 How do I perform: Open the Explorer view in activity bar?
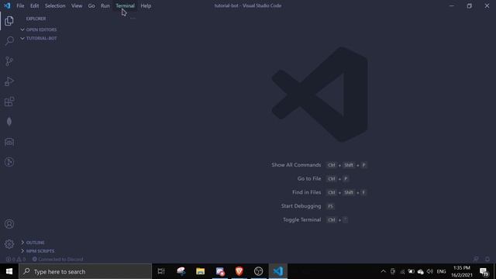pyautogui.click(x=9, y=21)
